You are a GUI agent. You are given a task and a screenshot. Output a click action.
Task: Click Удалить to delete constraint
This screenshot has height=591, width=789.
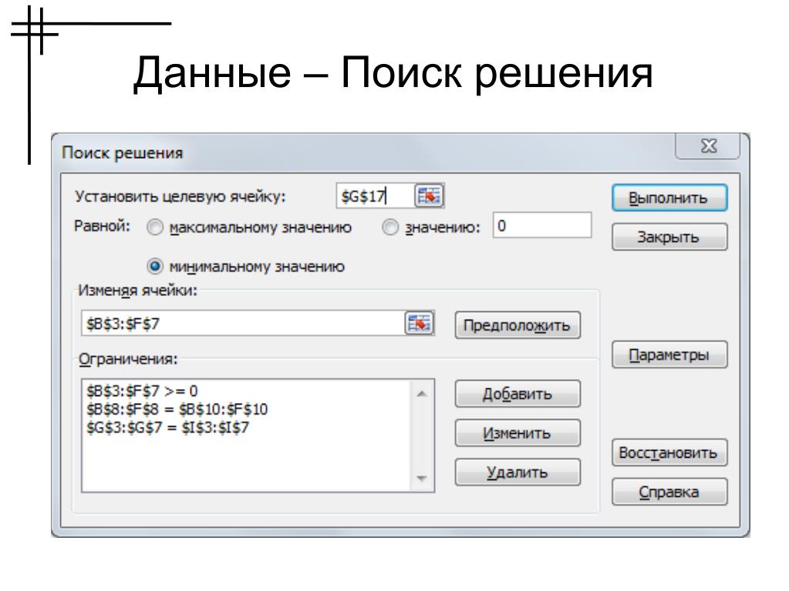[x=517, y=472]
